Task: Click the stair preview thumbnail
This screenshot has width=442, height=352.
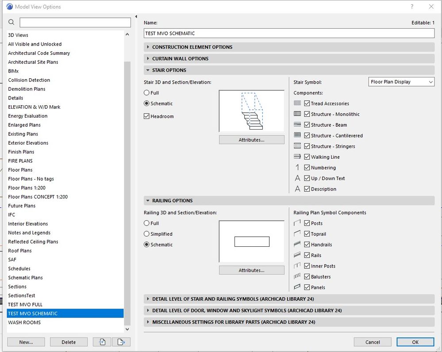Action: pyautogui.click(x=252, y=111)
